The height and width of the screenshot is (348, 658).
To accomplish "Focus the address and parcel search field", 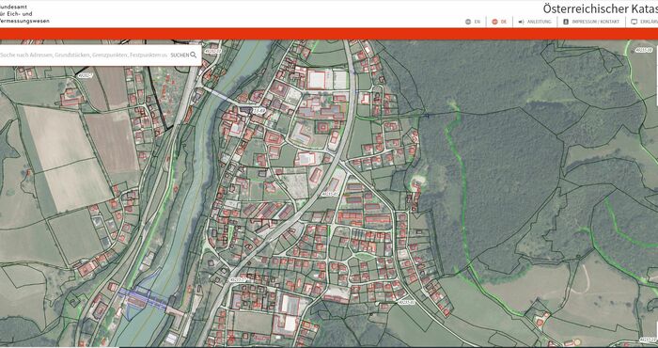I will [x=84, y=55].
